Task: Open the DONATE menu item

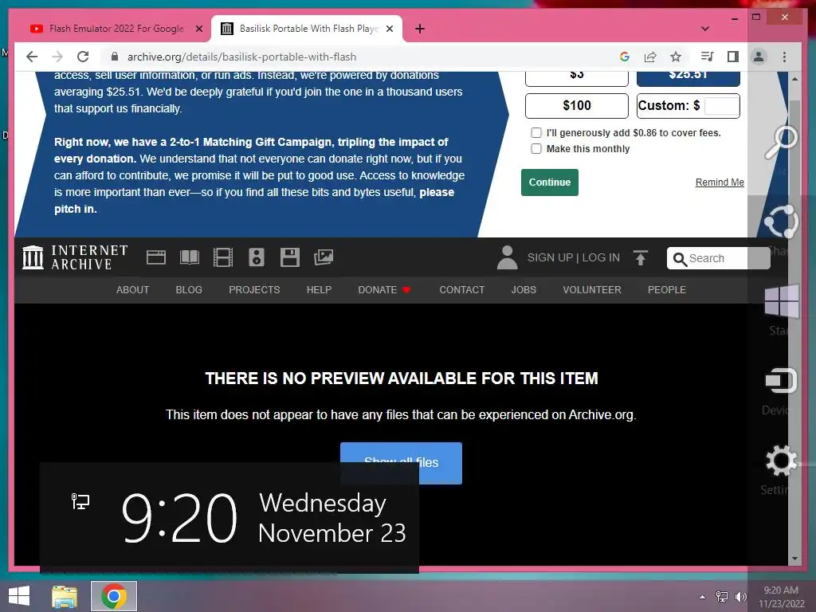Action: pyautogui.click(x=384, y=290)
